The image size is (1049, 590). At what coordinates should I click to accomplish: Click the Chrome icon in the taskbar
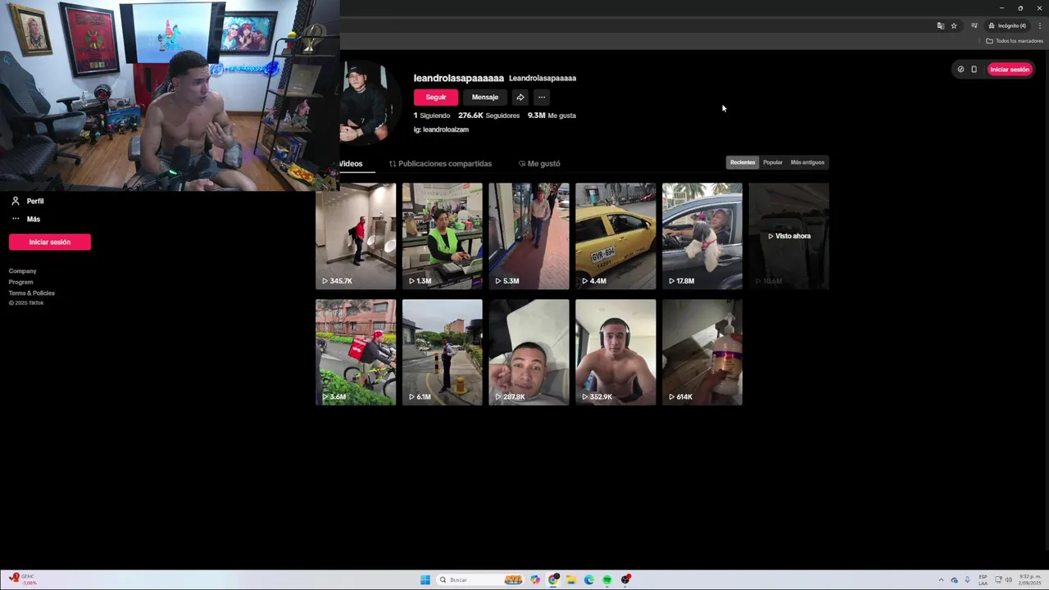tap(554, 579)
